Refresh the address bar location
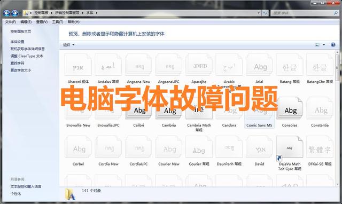 pos(265,13)
